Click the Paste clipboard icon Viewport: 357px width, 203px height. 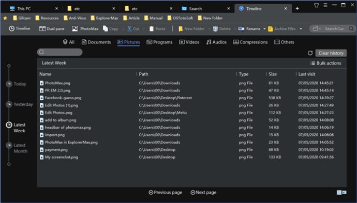coord(152,28)
